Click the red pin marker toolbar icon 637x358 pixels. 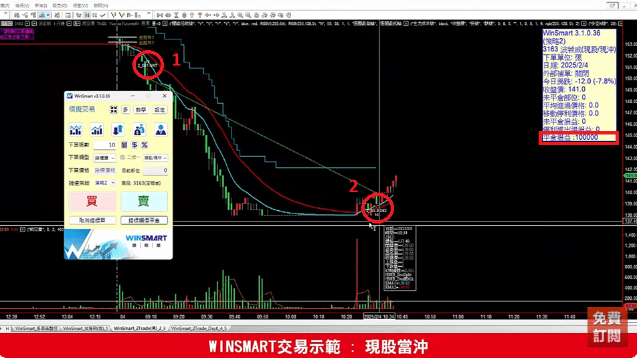(x=200, y=15)
